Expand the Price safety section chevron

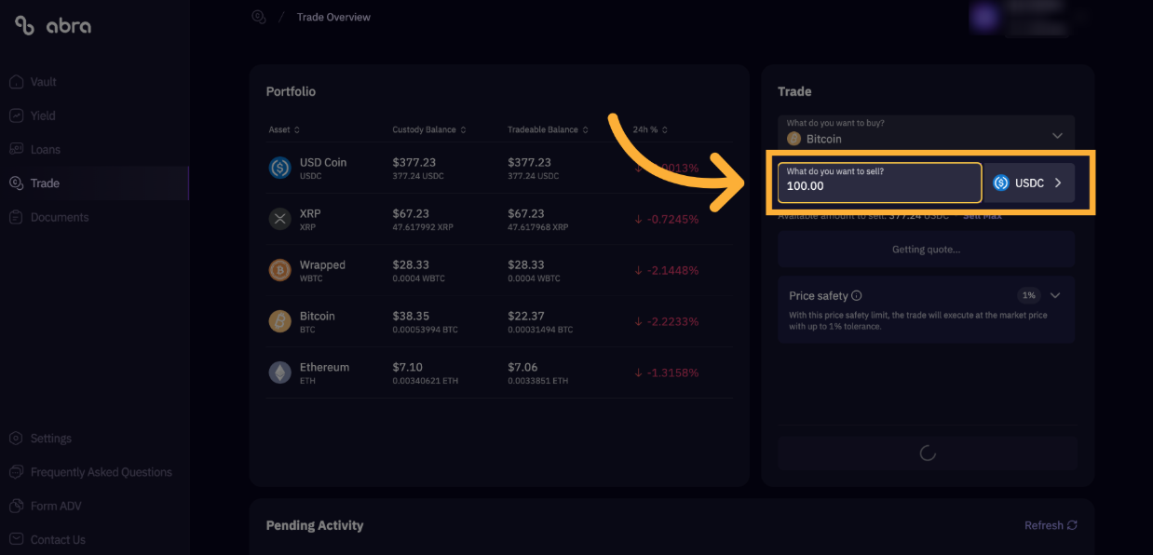1055,295
